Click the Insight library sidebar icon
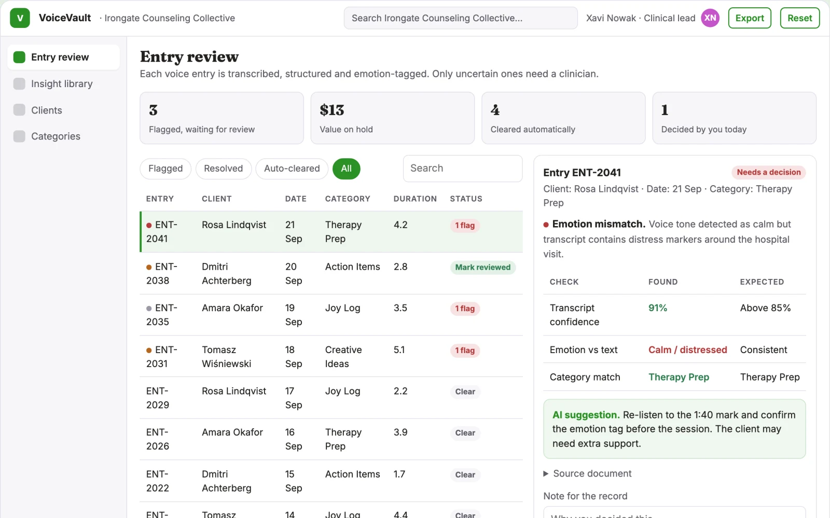The width and height of the screenshot is (830, 518). [x=19, y=83]
